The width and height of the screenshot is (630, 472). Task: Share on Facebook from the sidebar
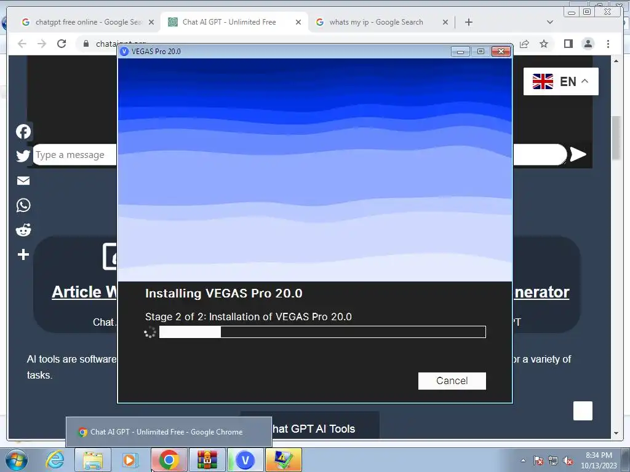click(23, 132)
